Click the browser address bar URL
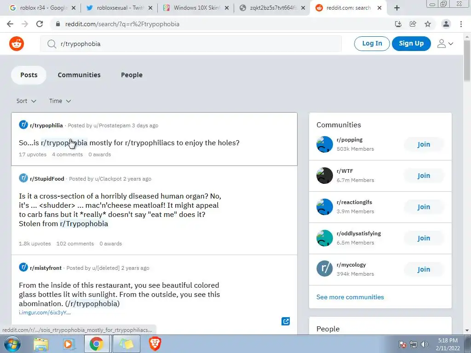471x353 pixels. [x=122, y=24]
